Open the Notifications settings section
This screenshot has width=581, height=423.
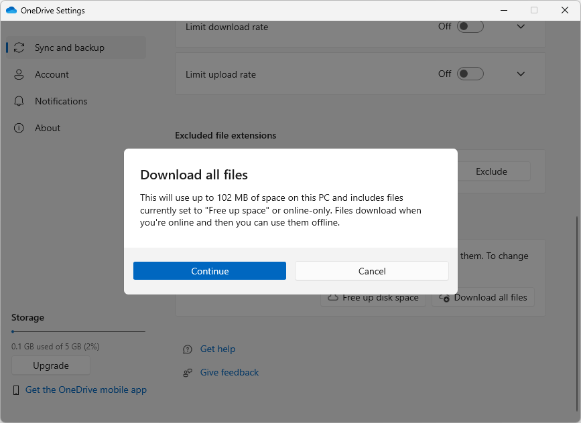coord(76,101)
